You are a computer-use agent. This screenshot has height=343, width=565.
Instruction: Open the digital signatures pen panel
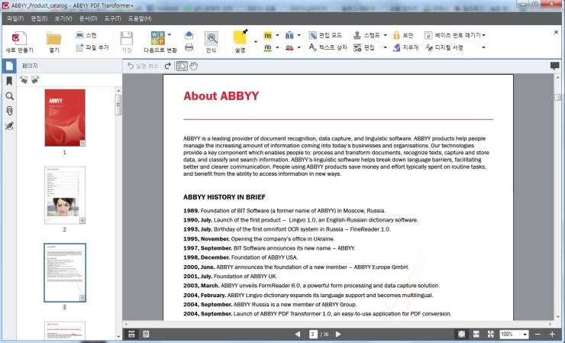tap(9, 126)
